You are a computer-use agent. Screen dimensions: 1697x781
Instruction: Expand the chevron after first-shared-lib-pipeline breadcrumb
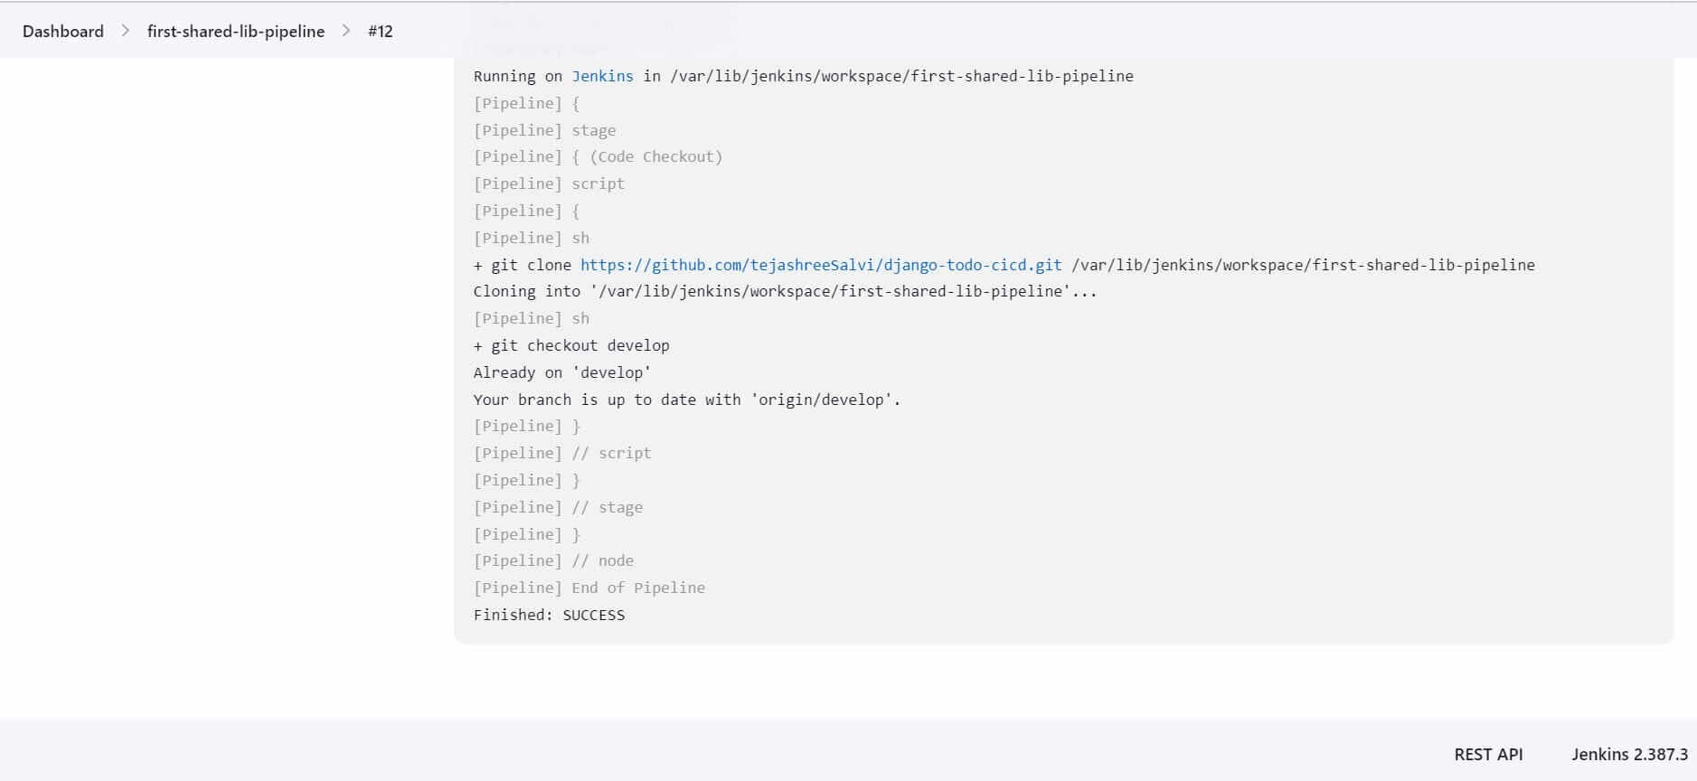click(346, 31)
